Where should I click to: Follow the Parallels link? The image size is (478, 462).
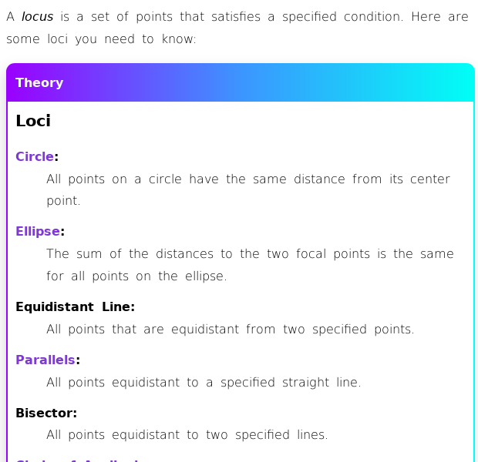click(45, 360)
